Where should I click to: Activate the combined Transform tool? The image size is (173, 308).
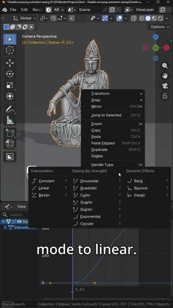pyautogui.click(x=10, y=96)
